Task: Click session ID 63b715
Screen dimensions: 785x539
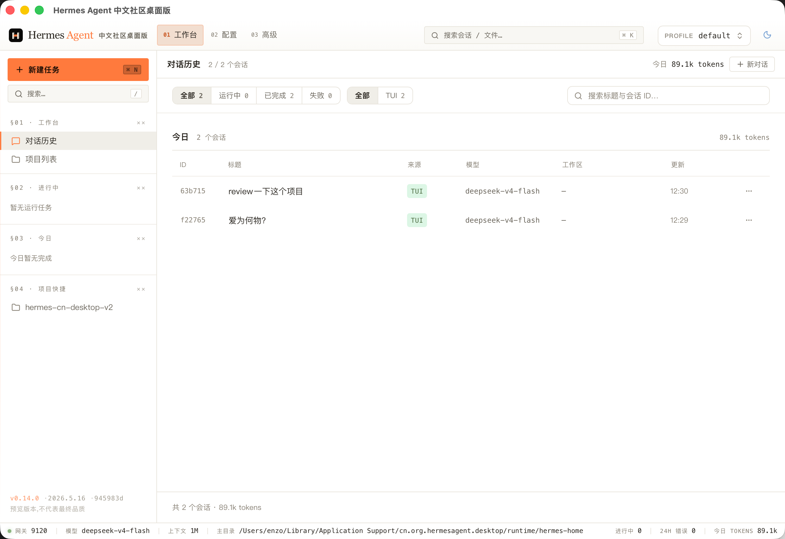Action: click(193, 191)
